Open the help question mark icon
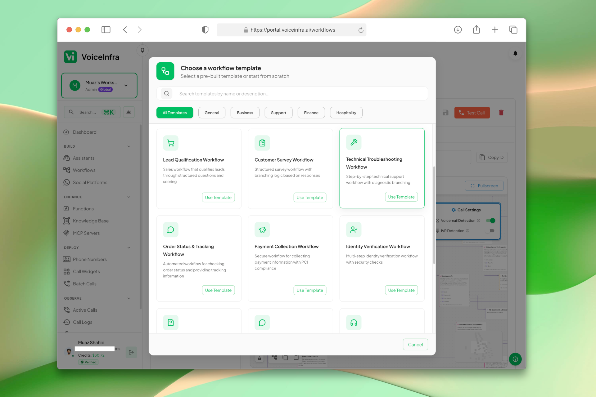This screenshot has height=397, width=596. (515, 359)
